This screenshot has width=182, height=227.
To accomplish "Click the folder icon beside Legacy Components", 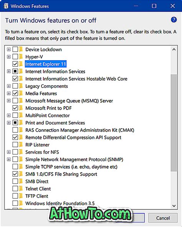I will pos(21,86).
